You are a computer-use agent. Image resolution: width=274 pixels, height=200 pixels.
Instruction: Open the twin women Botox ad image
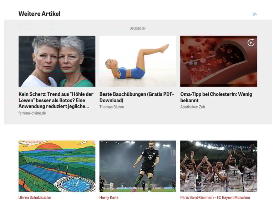tap(57, 61)
